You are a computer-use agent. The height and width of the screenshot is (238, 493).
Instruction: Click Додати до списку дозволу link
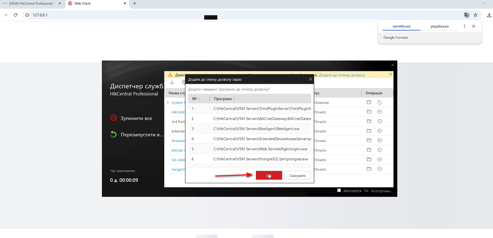coord(342,75)
